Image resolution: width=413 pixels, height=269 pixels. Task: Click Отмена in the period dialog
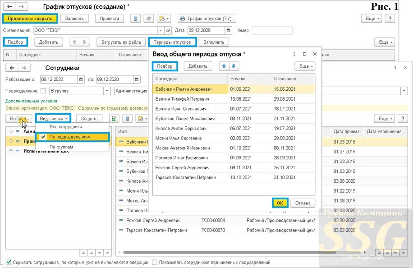tap(303, 203)
